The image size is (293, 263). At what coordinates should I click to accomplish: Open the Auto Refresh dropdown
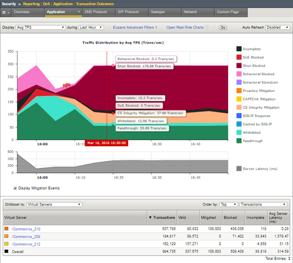[277, 28]
